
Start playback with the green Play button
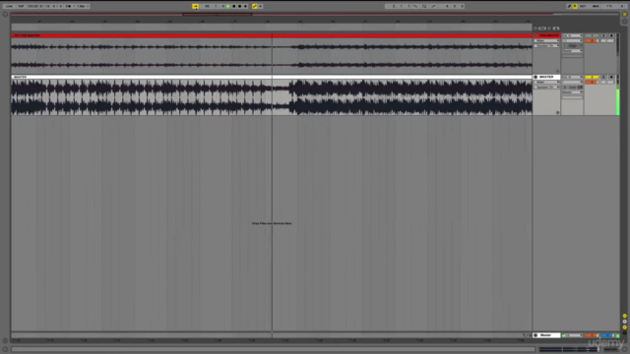click(x=228, y=7)
